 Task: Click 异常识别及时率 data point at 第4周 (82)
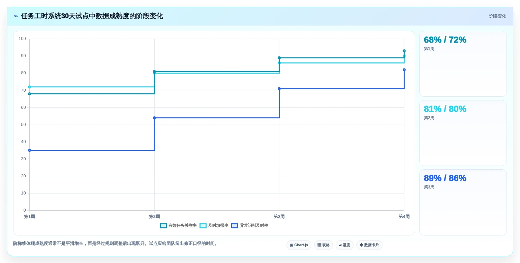point(404,70)
